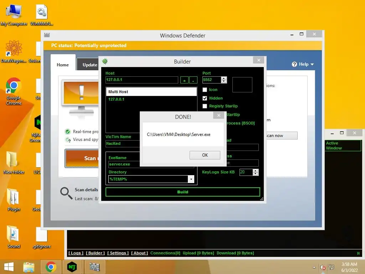Maximize the NjRat background window
This screenshot has height=274, width=365.
click(x=342, y=133)
